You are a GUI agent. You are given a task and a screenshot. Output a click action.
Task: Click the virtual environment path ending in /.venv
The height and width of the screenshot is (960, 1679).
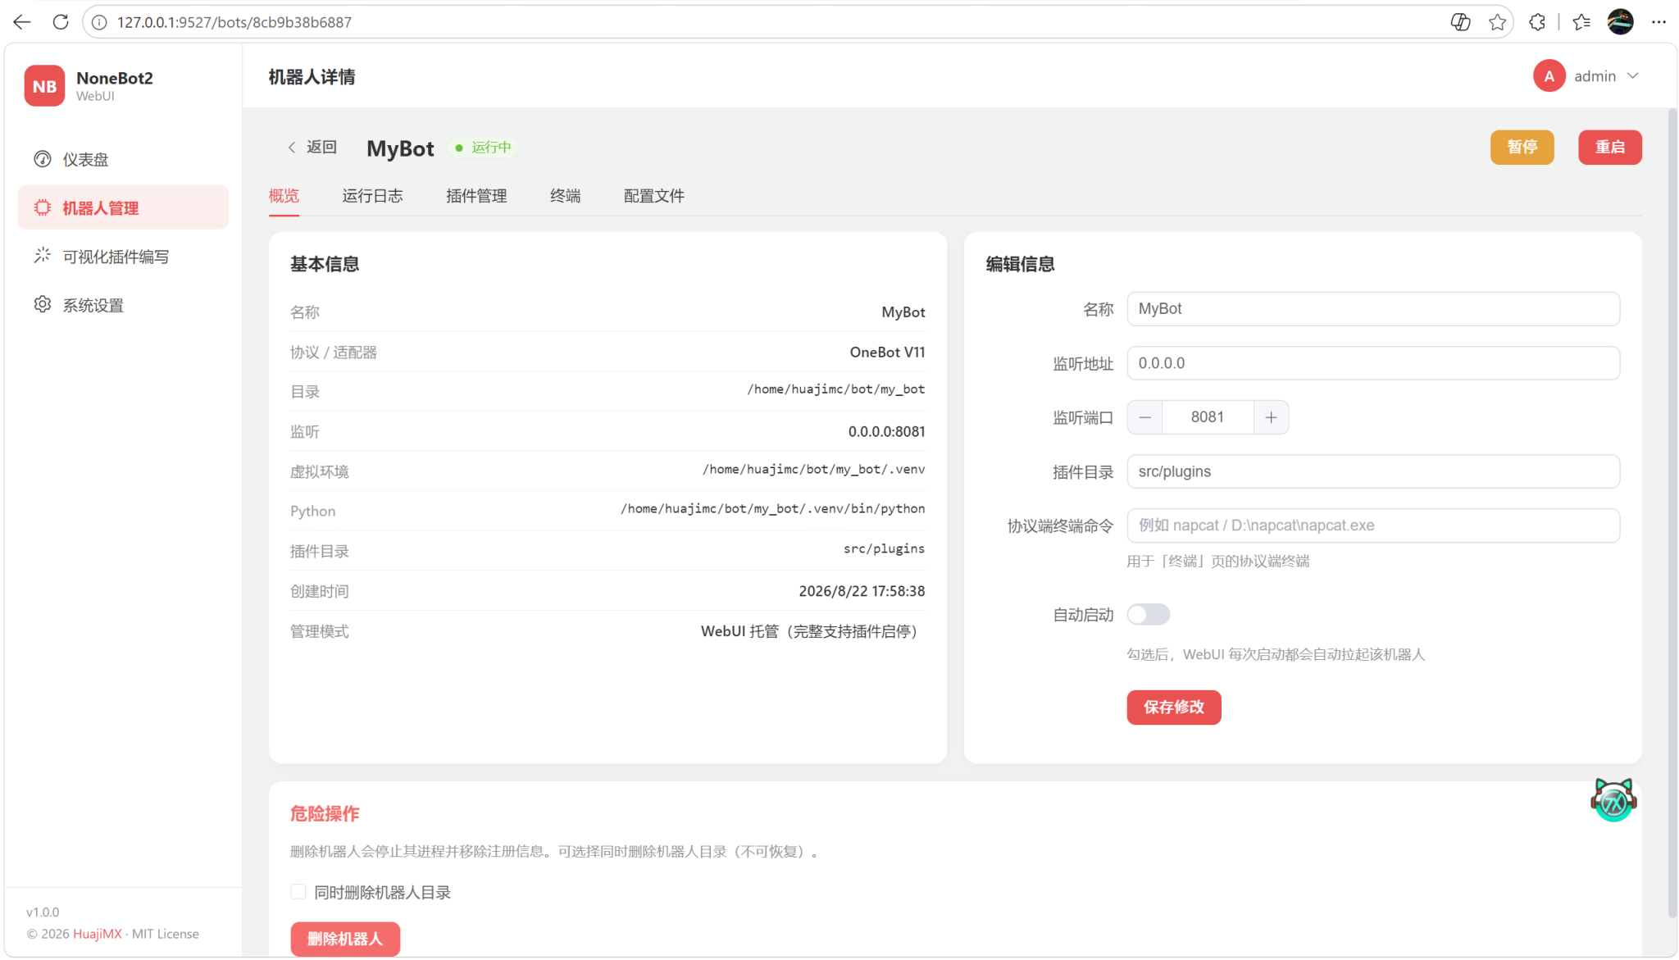[813, 470]
